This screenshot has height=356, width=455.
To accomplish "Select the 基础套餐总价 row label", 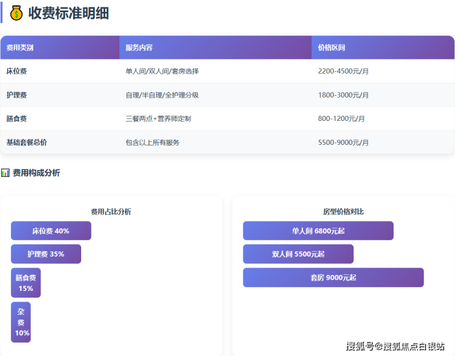I will tap(26, 142).
